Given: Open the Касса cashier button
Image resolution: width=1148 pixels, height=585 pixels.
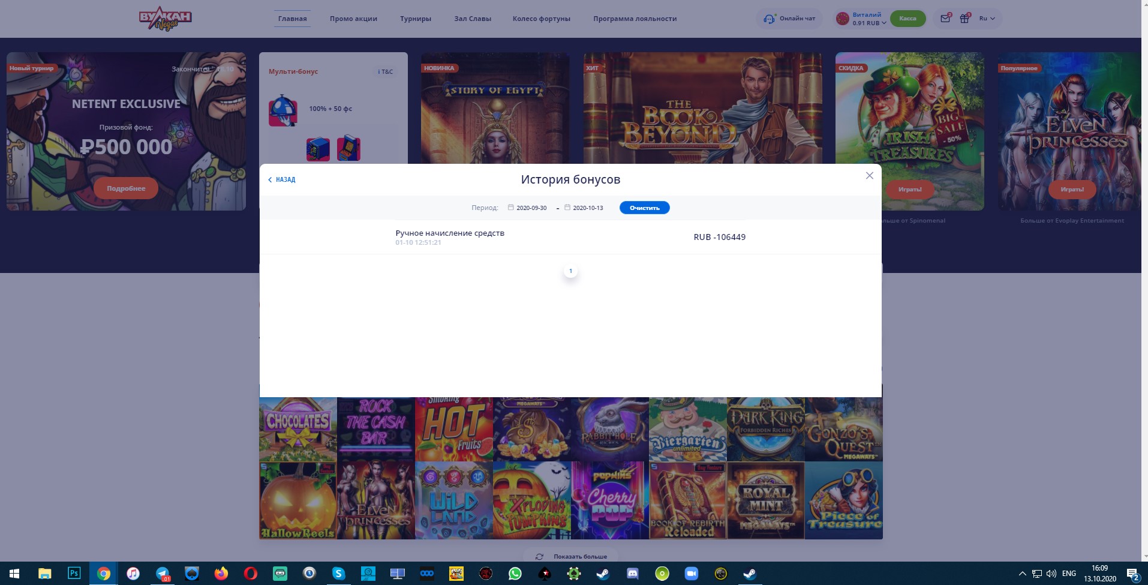Looking at the screenshot, I should [907, 19].
